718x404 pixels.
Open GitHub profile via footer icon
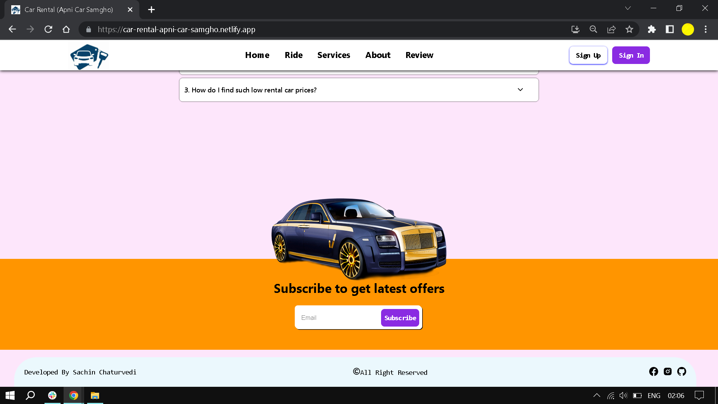682,371
